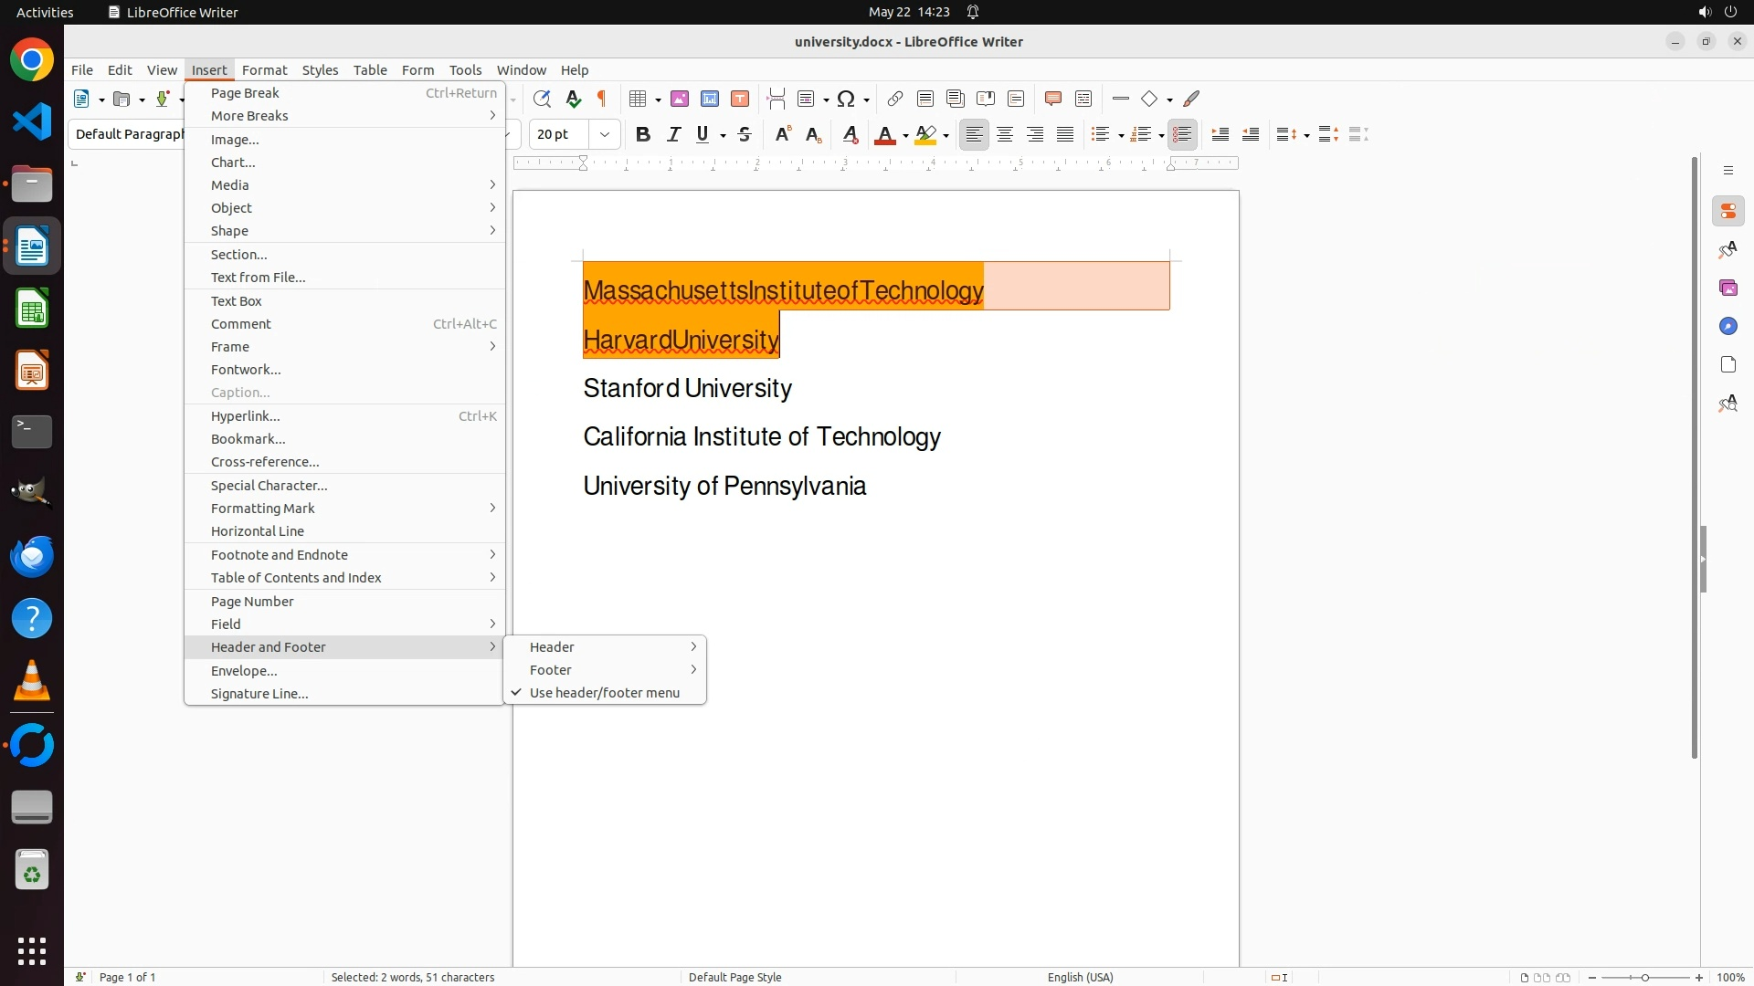Click the Insert Hyperlink toolbar icon
The height and width of the screenshot is (986, 1754).
pyautogui.click(x=895, y=99)
